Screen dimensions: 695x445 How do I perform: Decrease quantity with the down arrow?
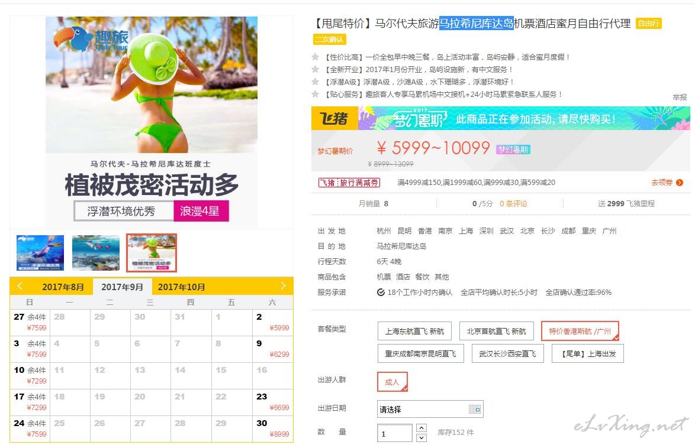[421, 437]
